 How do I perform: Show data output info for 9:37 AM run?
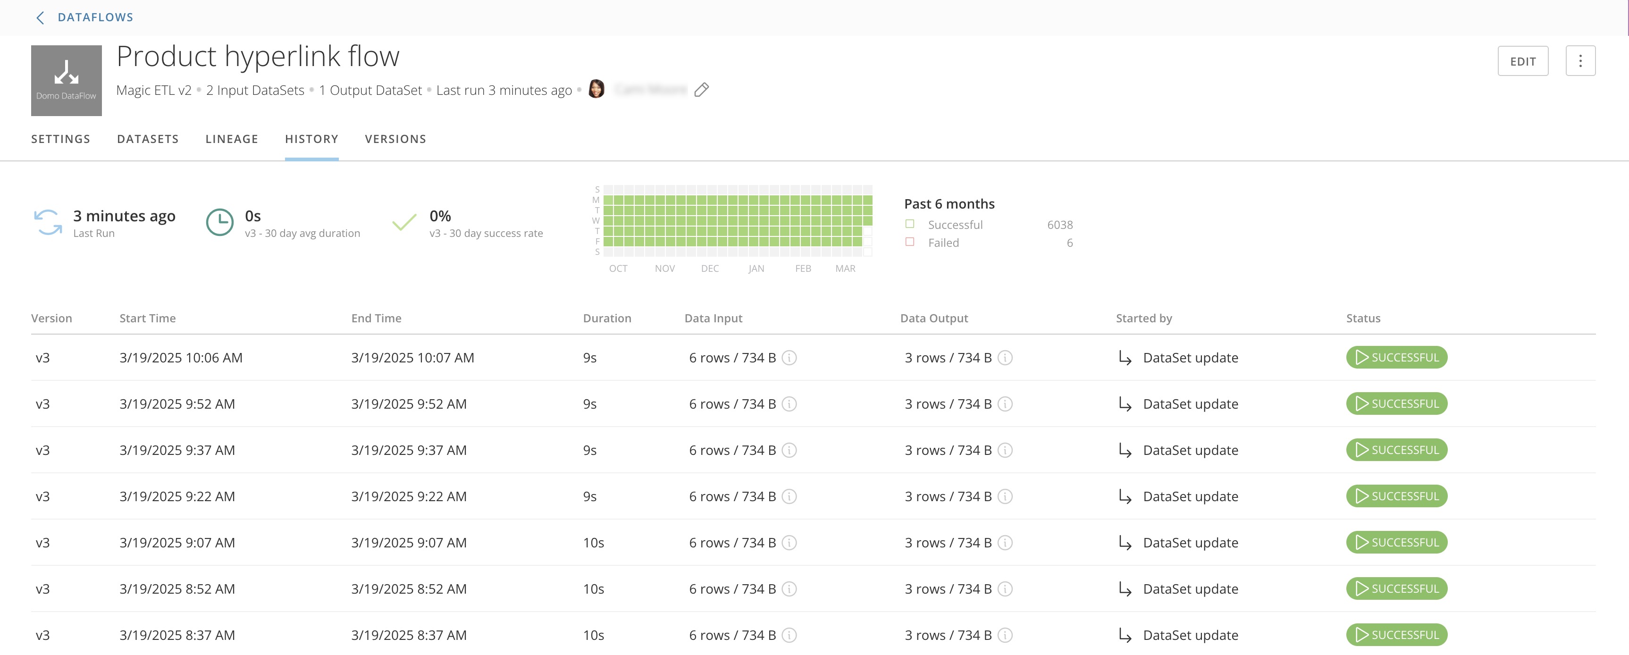(x=1005, y=450)
